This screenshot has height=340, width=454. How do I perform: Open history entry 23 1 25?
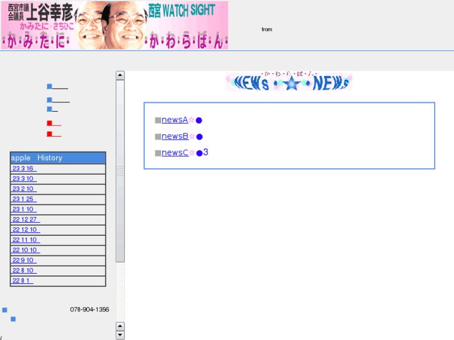[24, 199]
